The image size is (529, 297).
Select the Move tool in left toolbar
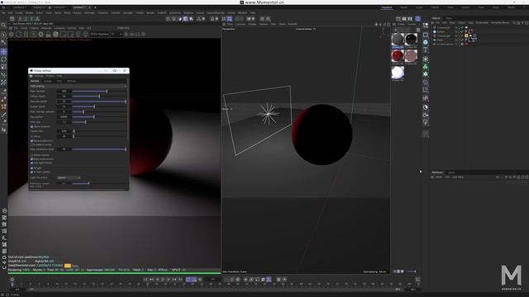[x=3, y=51]
